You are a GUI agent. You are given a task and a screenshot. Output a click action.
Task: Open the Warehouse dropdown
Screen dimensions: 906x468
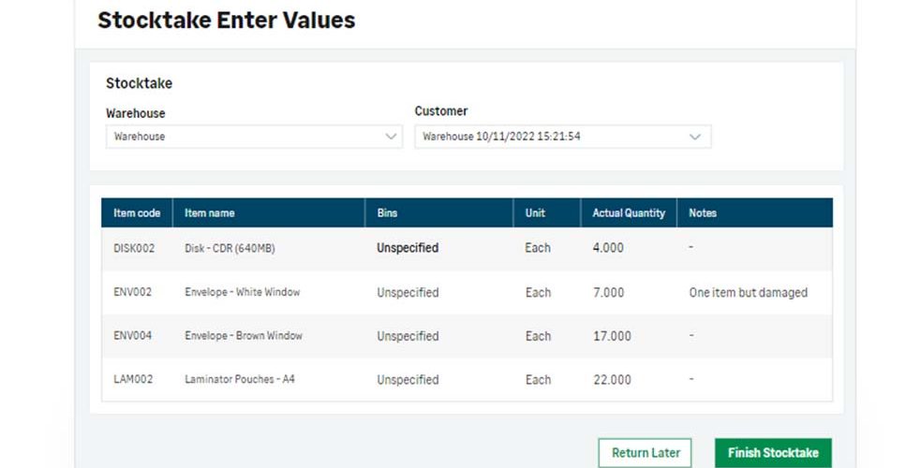pos(254,137)
